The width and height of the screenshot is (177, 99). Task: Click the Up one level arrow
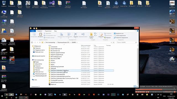(40, 42)
